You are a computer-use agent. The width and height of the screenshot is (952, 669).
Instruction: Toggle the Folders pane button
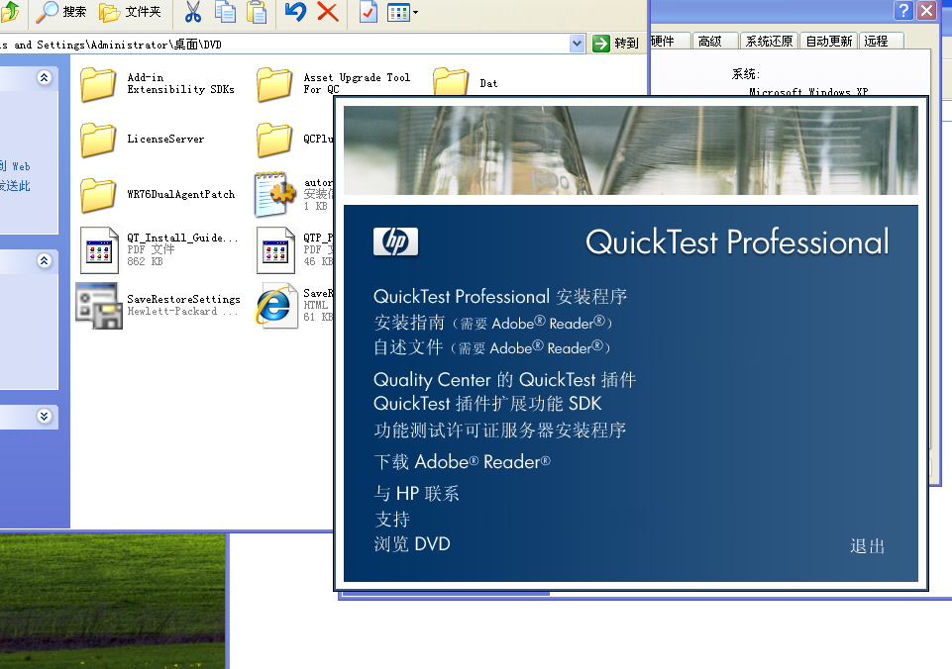pyautogui.click(x=130, y=12)
